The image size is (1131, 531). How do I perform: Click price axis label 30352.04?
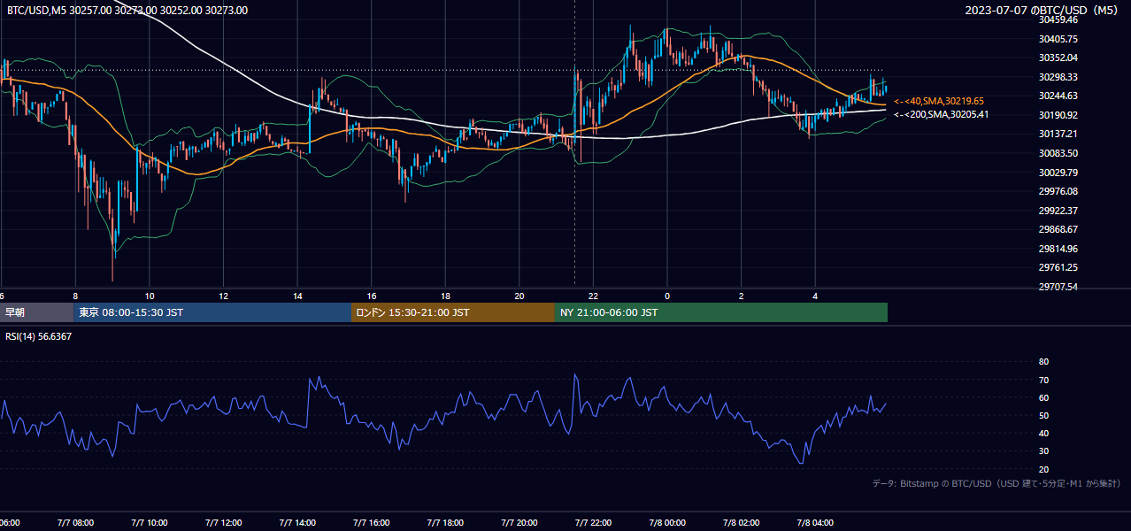click(x=1058, y=58)
